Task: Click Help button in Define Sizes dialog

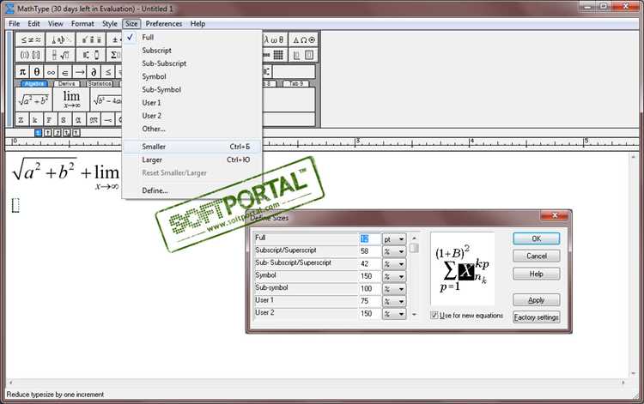Action: click(537, 274)
